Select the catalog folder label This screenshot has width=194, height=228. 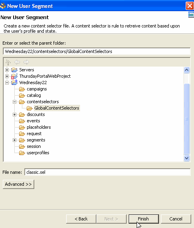pyautogui.click(x=34, y=95)
